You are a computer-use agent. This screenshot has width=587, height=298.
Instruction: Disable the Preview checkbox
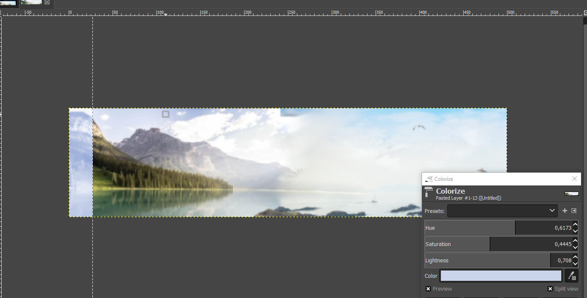pos(428,289)
